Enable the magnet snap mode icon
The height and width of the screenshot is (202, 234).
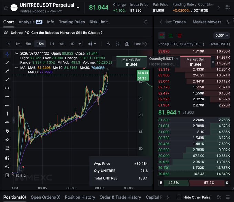coord(7,158)
